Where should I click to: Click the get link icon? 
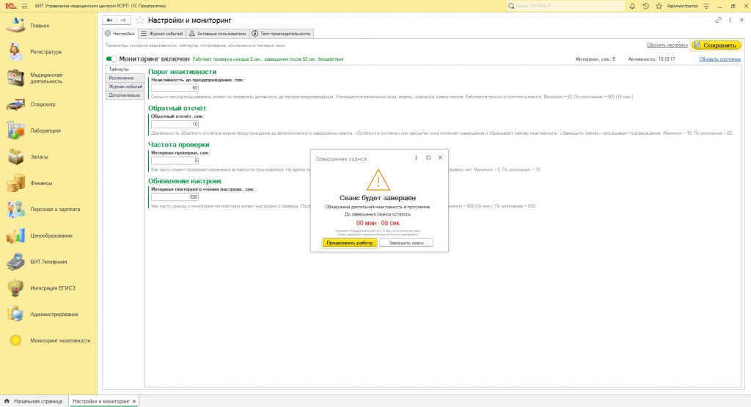pyautogui.click(x=718, y=20)
